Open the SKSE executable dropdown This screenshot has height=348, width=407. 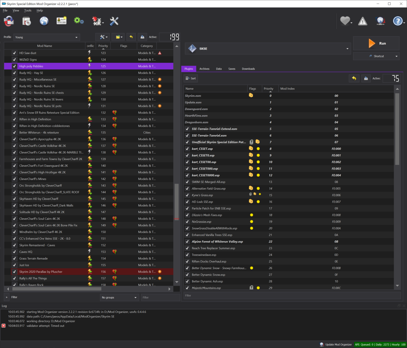[268, 49]
